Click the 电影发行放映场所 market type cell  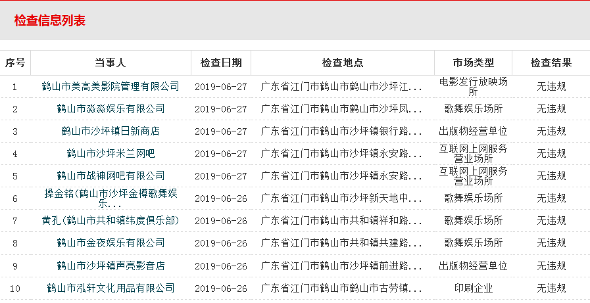473,86
